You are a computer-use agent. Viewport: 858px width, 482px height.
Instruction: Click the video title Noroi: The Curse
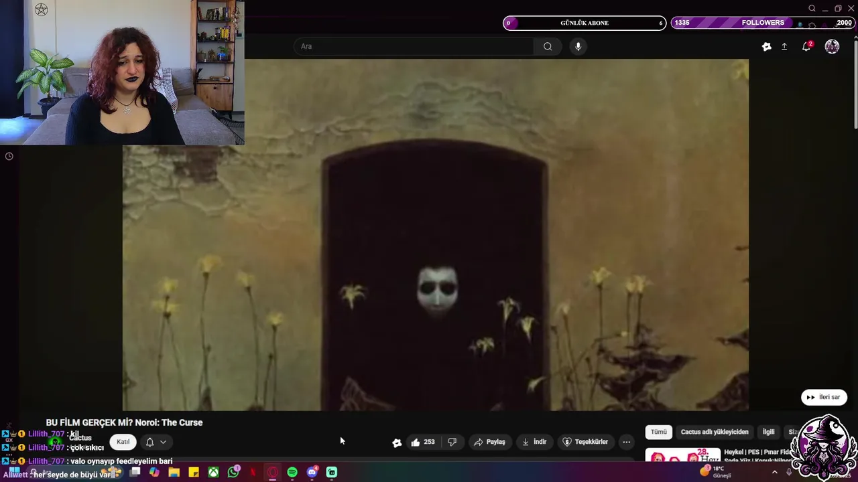coord(124,422)
